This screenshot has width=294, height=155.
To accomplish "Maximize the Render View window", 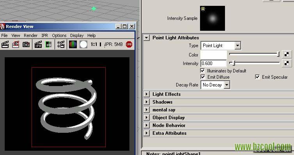I will pos(124,26).
